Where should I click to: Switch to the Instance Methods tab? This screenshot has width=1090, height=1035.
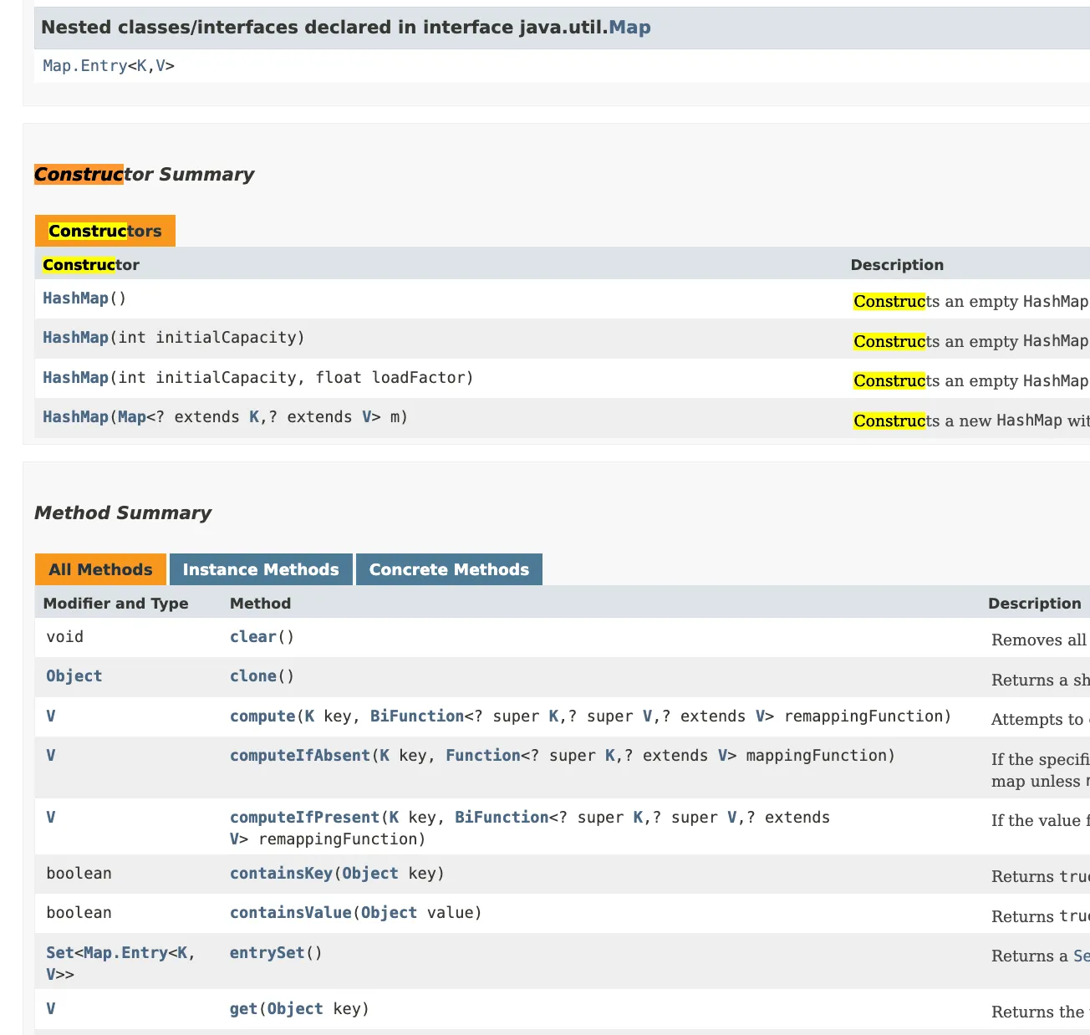tap(261, 570)
